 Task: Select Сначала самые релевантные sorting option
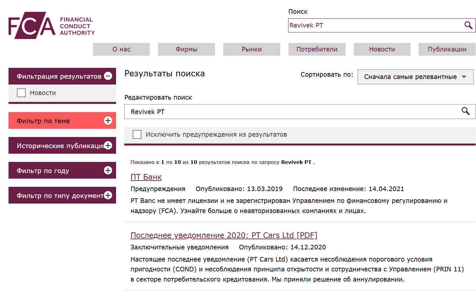coord(415,77)
